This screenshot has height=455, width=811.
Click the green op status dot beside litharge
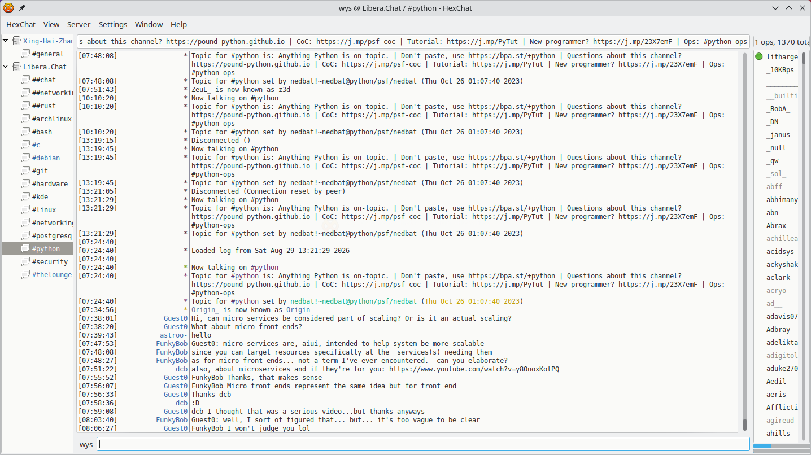pos(759,56)
